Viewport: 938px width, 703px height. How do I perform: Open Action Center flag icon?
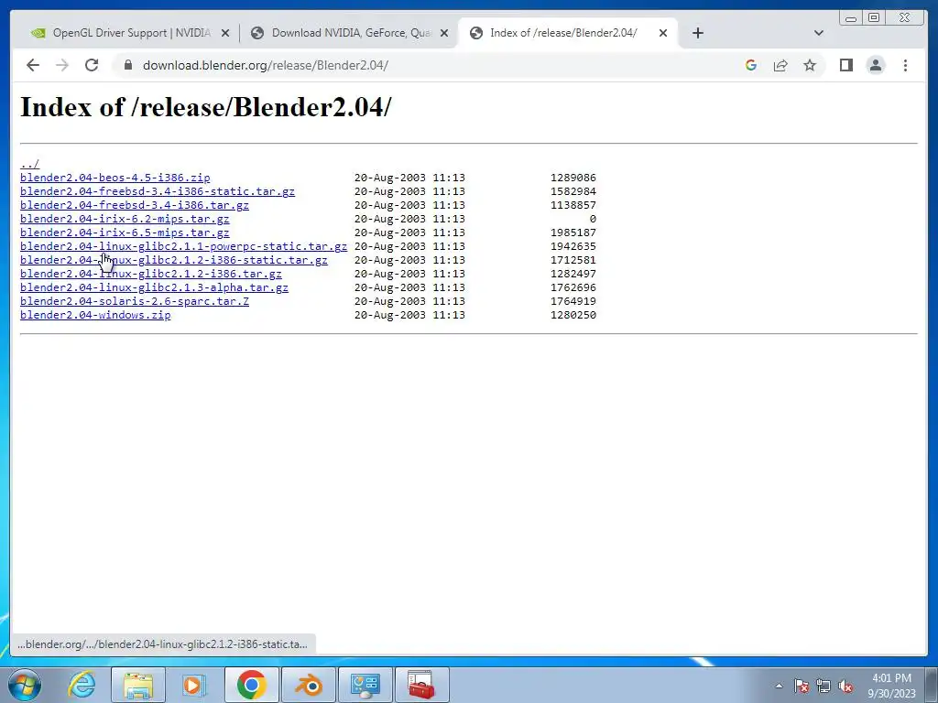coord(802,686)
